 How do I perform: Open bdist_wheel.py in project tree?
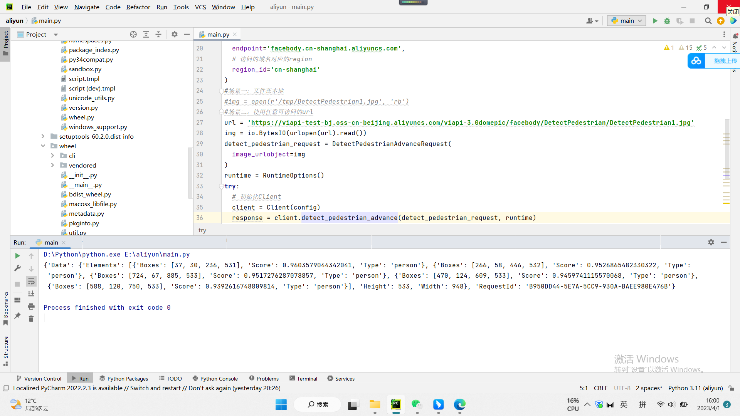tap(90, 194)
